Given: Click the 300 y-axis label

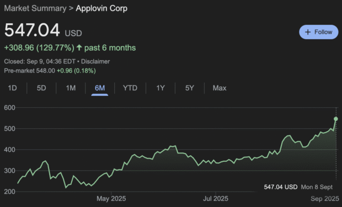Looking at the screenshot, I should tap(9, 171).
